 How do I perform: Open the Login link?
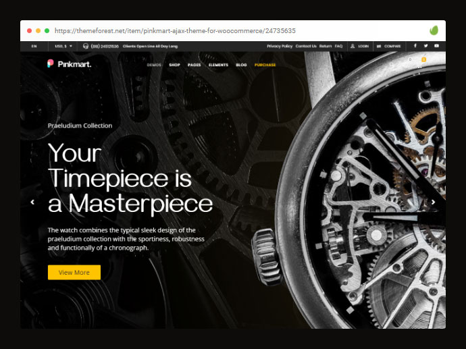point(359,46)
